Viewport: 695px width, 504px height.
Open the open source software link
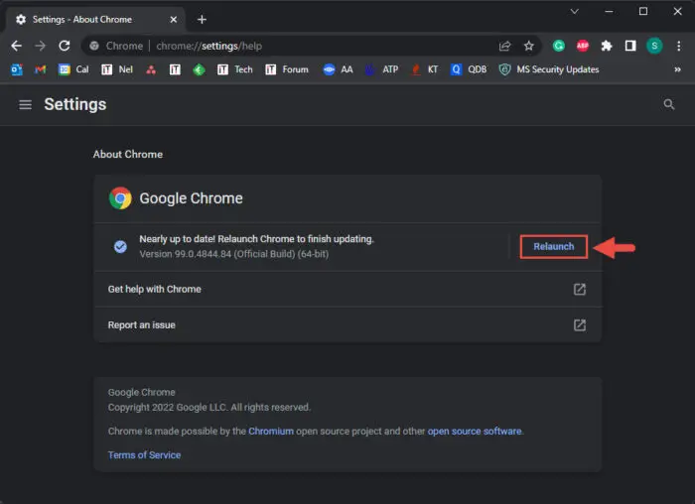pos(475,431)
